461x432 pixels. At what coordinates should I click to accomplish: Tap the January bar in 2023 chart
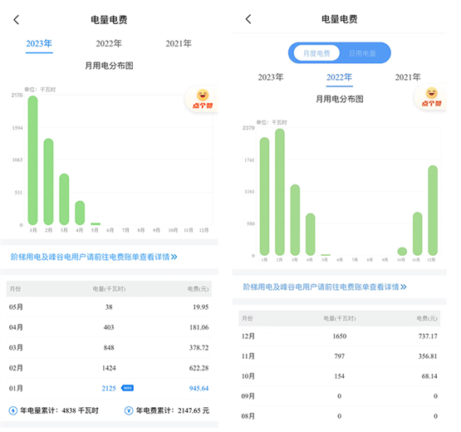[33, 160]
